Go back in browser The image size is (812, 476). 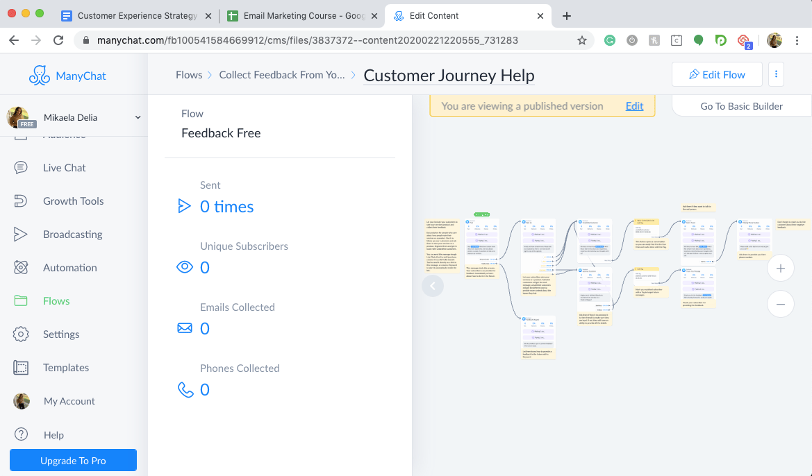pos(14,40)
